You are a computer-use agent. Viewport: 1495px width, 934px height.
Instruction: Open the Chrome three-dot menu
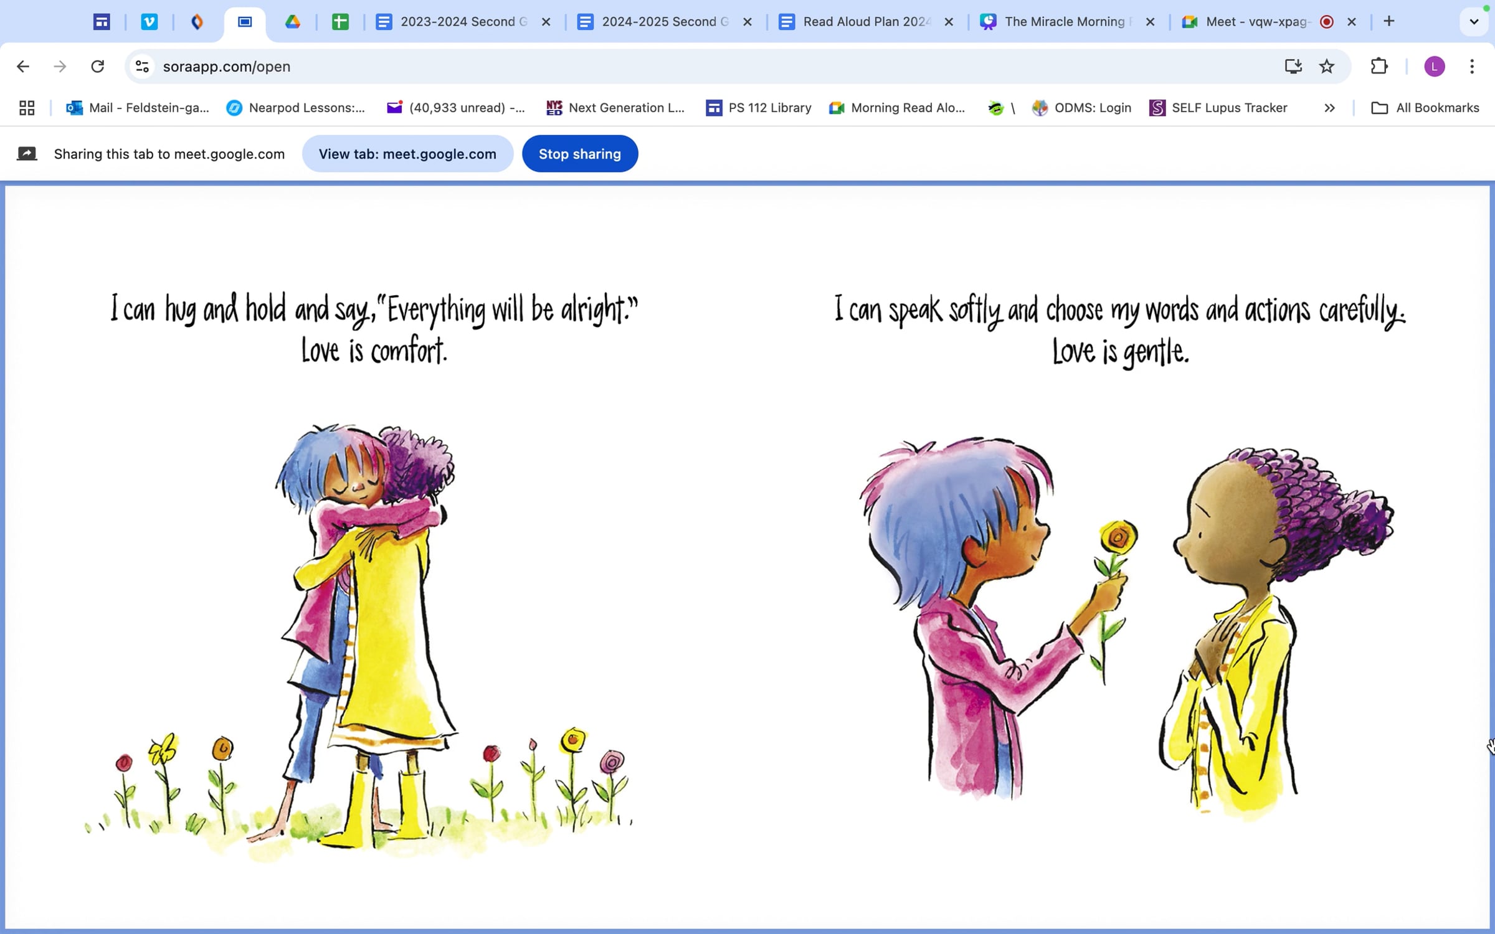pyautogui.click(x=1472, y=67)
